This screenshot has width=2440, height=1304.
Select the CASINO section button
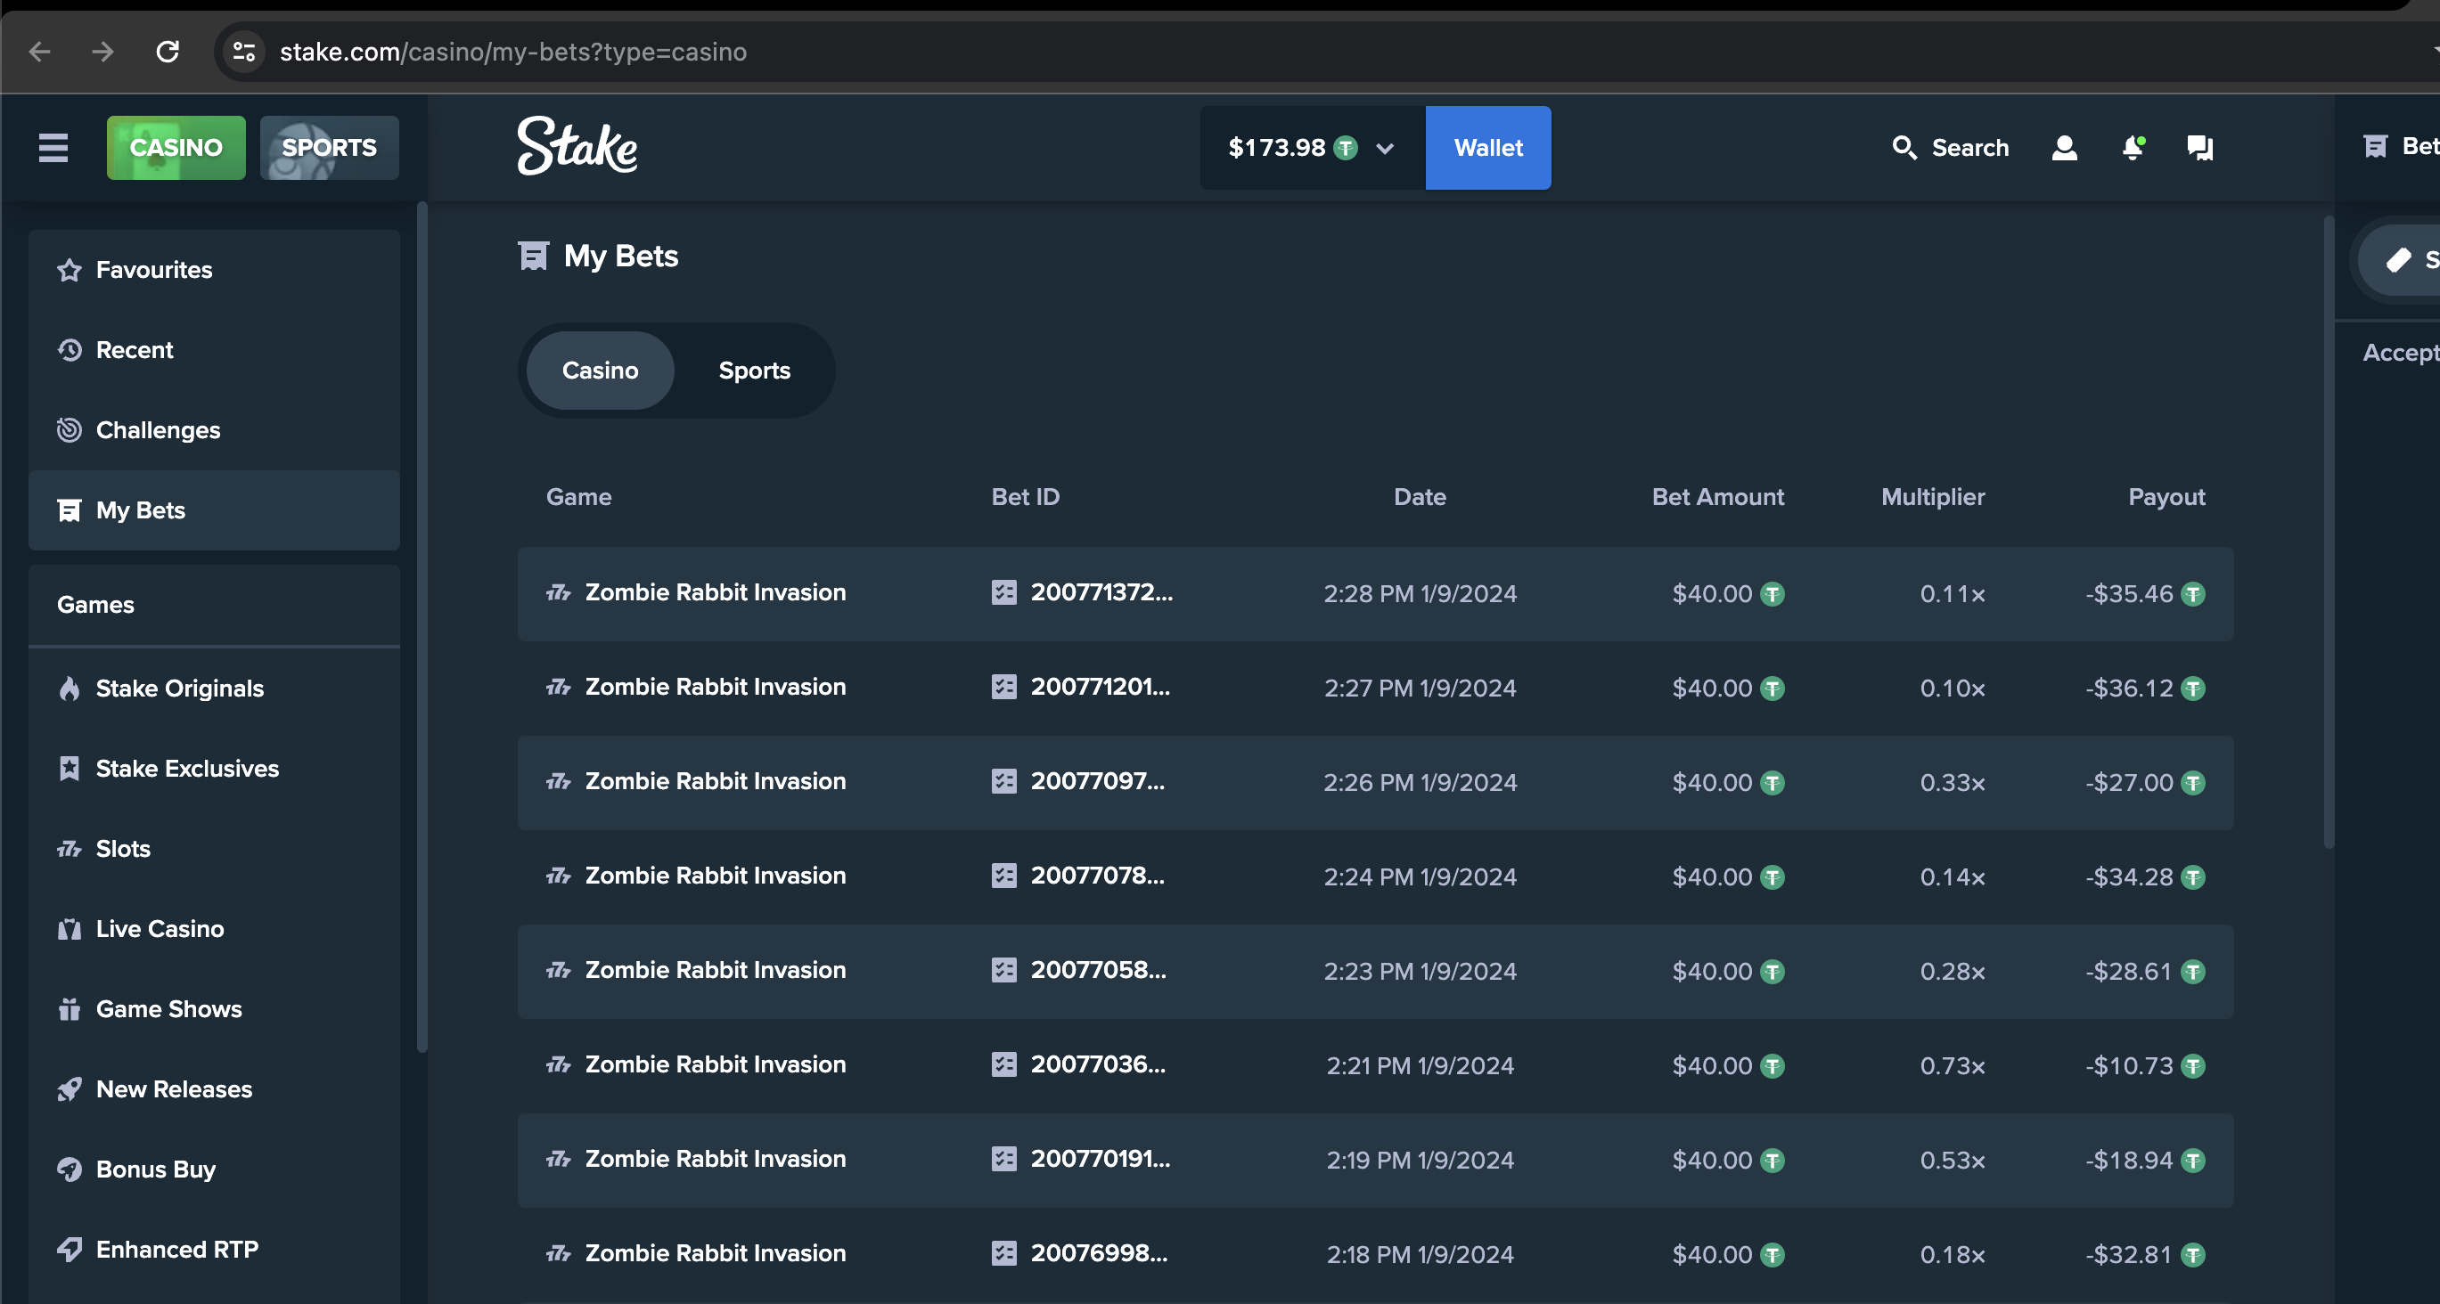(x=176, y=148)
